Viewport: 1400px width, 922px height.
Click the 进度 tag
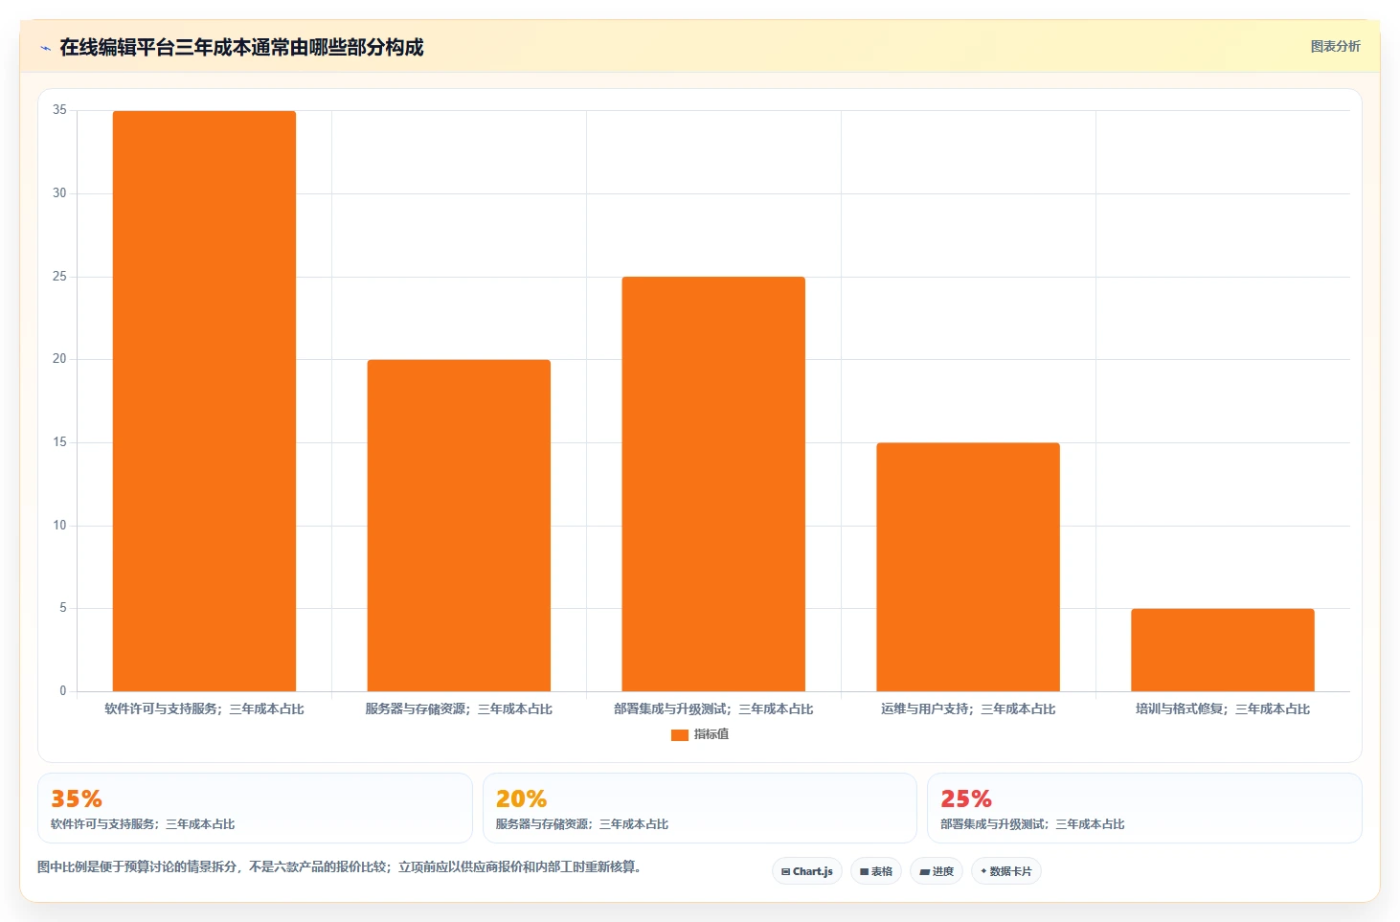(937, 871)
